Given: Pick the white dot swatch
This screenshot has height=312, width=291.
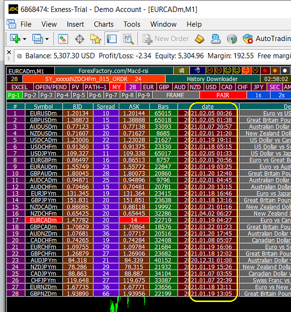Looking at the screenshot, I should point(285,71).
